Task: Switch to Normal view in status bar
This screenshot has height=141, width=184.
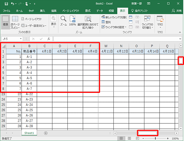Action: (x=121, y=138)
